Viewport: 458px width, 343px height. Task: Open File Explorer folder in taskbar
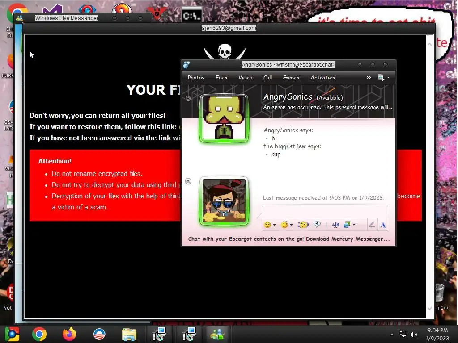point(129,334)
